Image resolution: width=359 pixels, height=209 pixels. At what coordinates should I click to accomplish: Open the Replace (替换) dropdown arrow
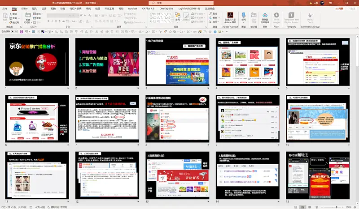click(x=219, y=18)
